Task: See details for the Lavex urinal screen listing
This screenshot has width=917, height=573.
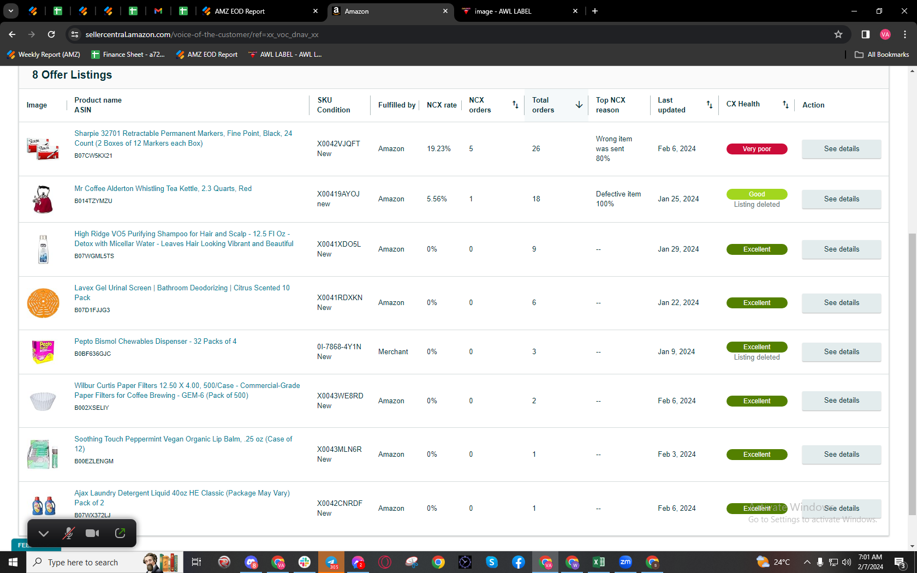Action: [841, 303]
